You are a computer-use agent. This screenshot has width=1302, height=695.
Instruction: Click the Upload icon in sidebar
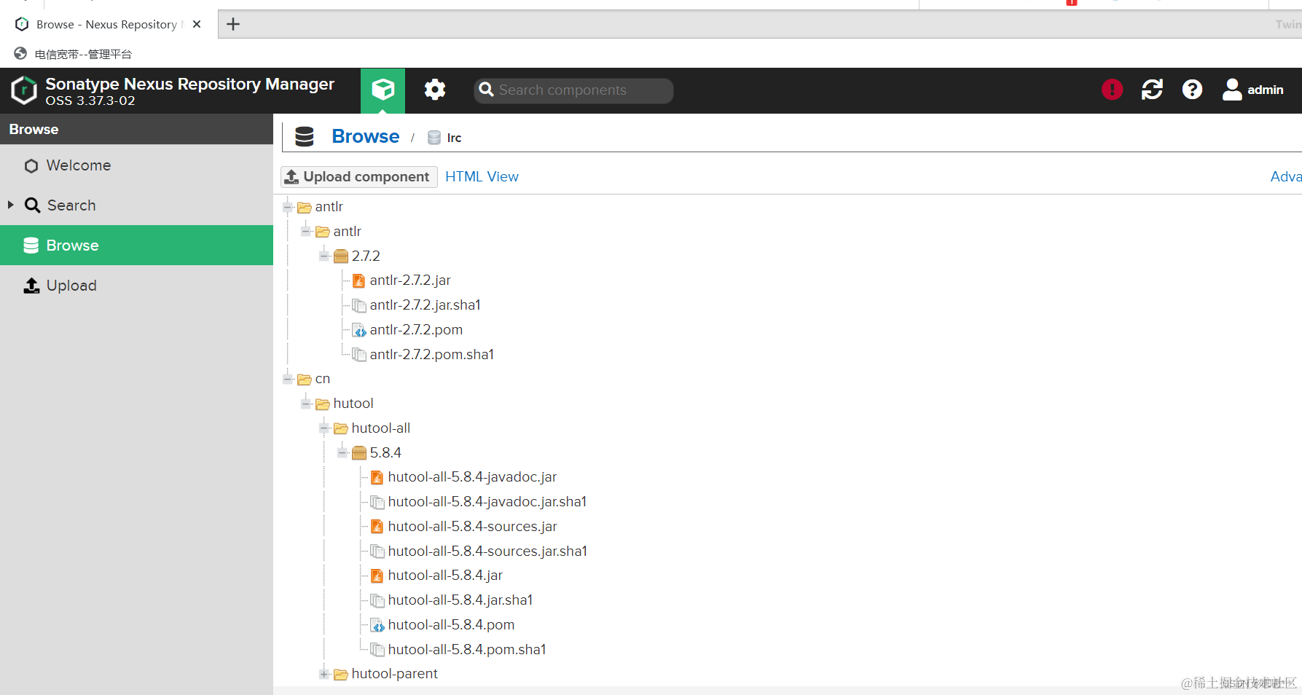31,286
